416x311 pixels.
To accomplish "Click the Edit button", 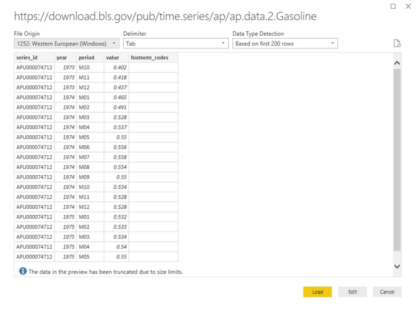I will (x=352, y=292).
